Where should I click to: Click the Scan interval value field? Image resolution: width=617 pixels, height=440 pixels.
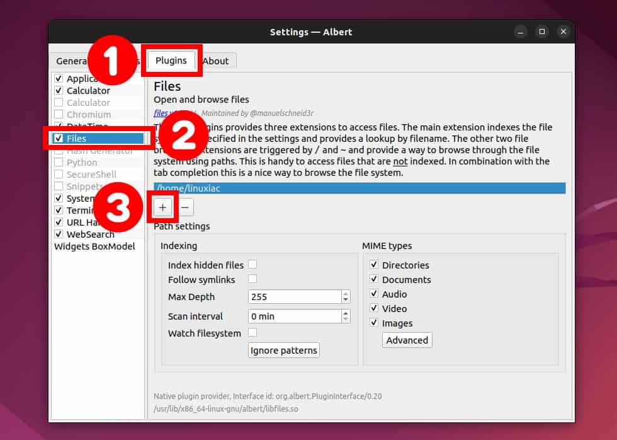295,316
